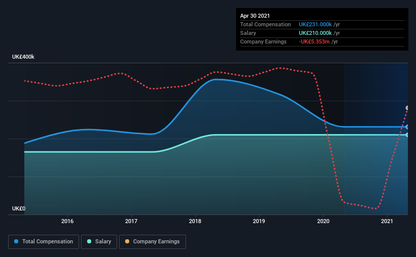Screen dimensions: 416x257
Task: Select the Total Compensation endpoint marker
Action: [407, 127]
